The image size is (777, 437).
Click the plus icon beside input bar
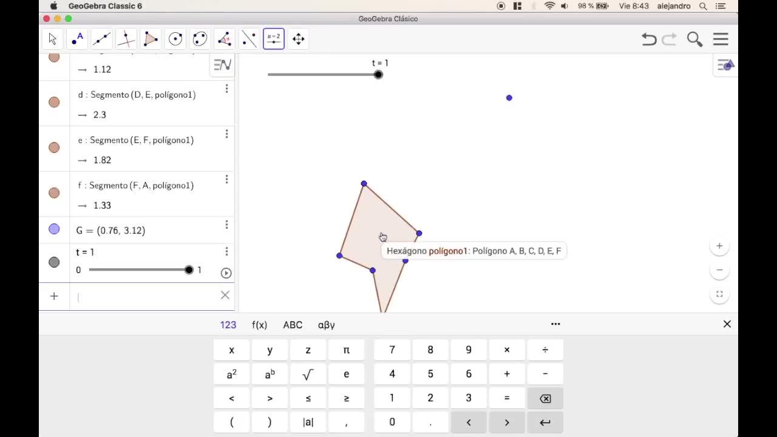54,296
